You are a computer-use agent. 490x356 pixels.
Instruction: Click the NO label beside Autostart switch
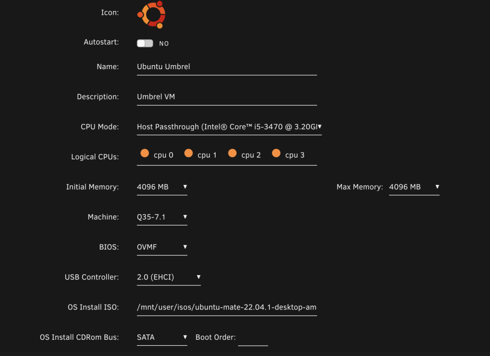pyautogui.click(x=164, y=44)
